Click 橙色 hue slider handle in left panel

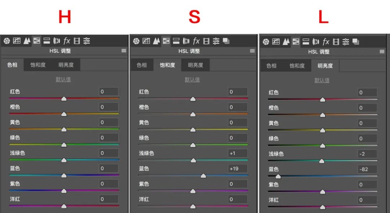[64, 114]
